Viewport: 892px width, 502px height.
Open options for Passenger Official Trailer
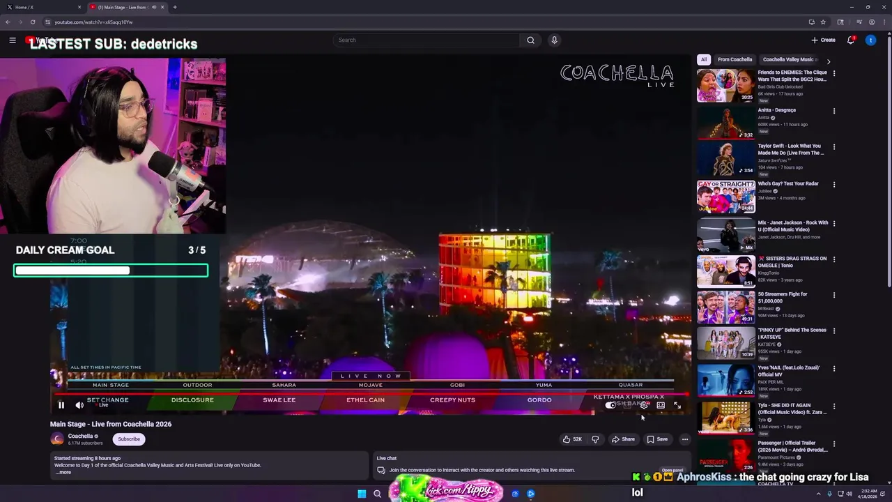pyautogui.click(x=833, y=443)
